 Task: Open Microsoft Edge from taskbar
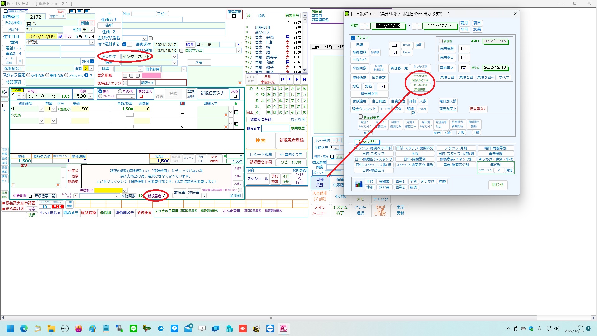click(x=24, y=328)
